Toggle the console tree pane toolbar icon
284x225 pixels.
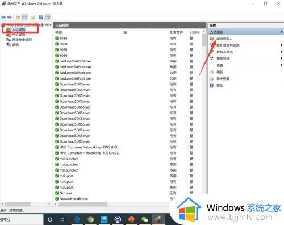coord(24,18)
